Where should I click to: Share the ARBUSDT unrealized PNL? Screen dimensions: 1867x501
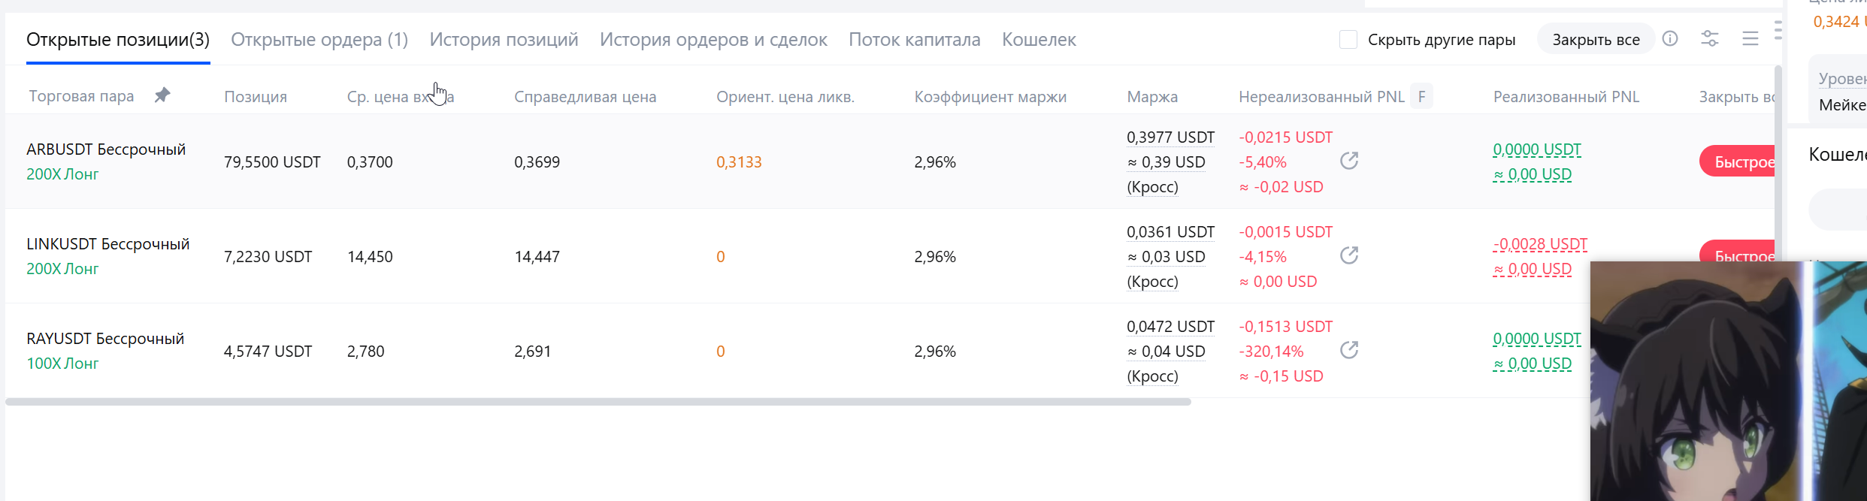click(1349, 161)
